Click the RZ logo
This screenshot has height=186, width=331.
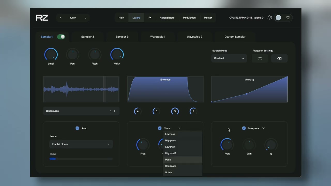point(42,18)
